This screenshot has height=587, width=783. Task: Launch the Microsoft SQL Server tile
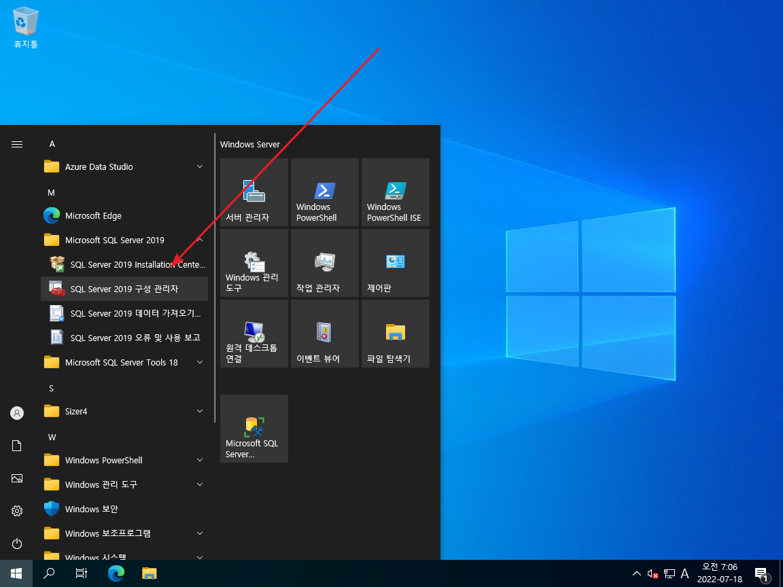tap(254, 429)
